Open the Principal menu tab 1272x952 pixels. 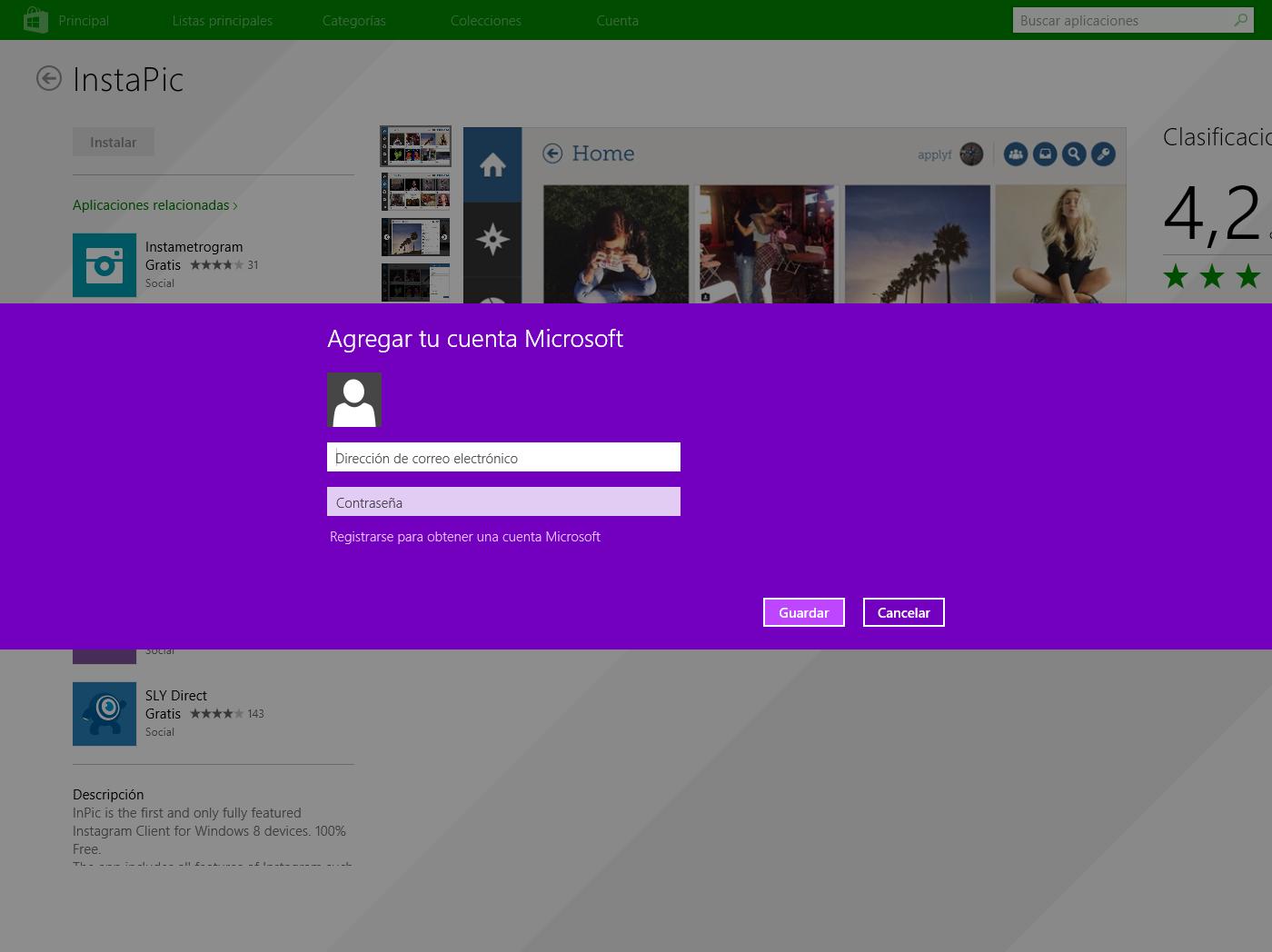click(84, 20)
